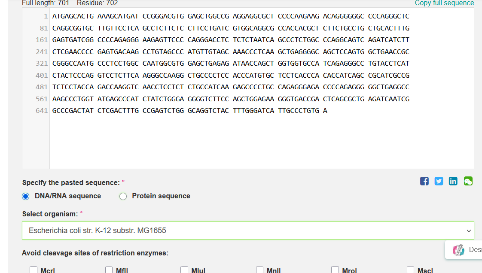Check the MflI enzyme box
482x273 pixels.
point(109,270)
